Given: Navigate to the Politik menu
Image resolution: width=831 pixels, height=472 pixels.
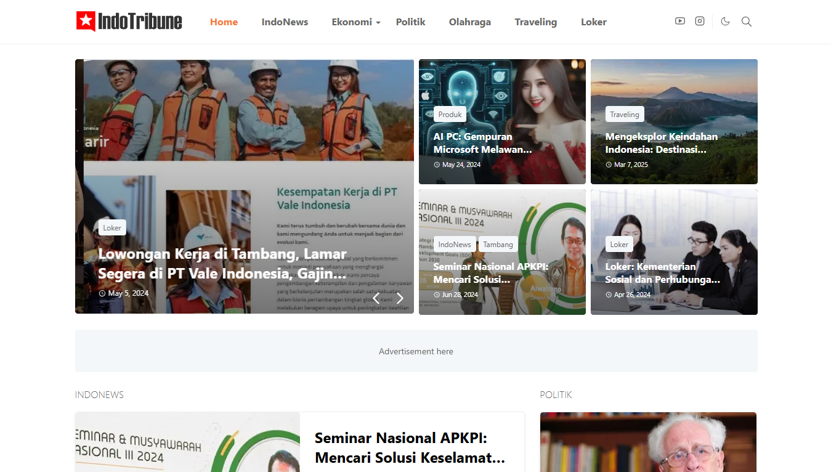Looking at the screenshot, I should click(x=410, y=22).
